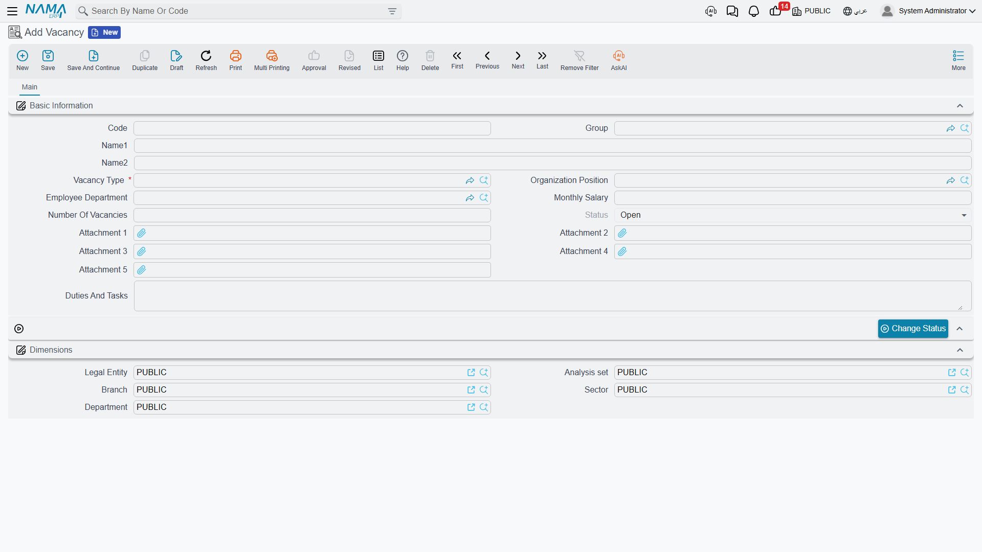Click Save And Continue
The image size is (982, 552).
pos(94,60)
